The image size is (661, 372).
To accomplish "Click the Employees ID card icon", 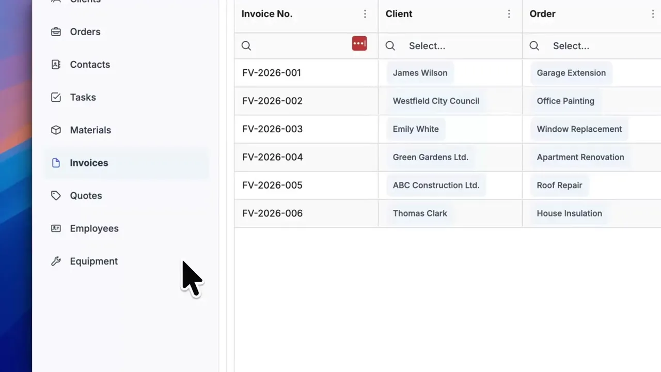I will 56,228.
